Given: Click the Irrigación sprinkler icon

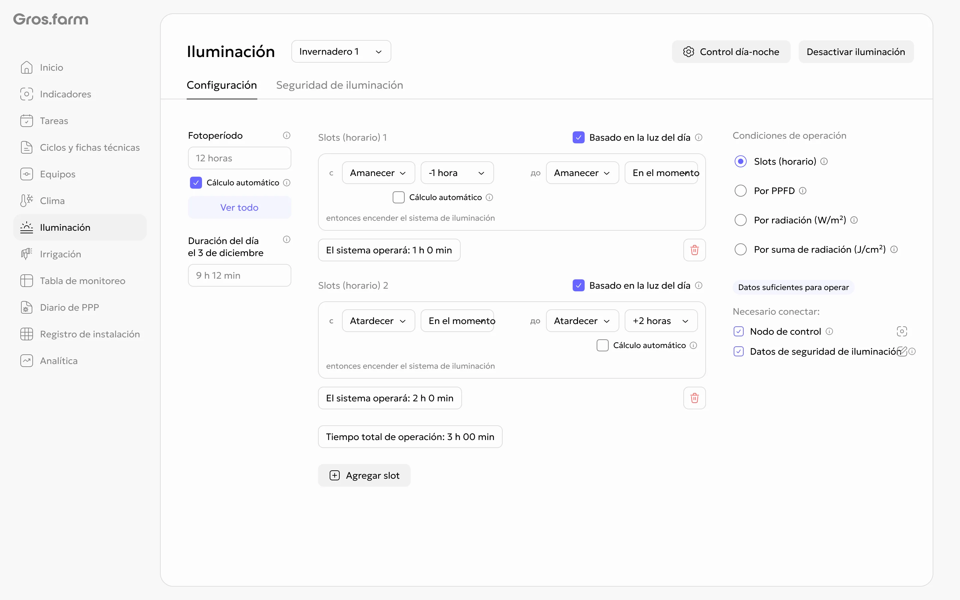Looking at the screenshot, I should (27, 254).
